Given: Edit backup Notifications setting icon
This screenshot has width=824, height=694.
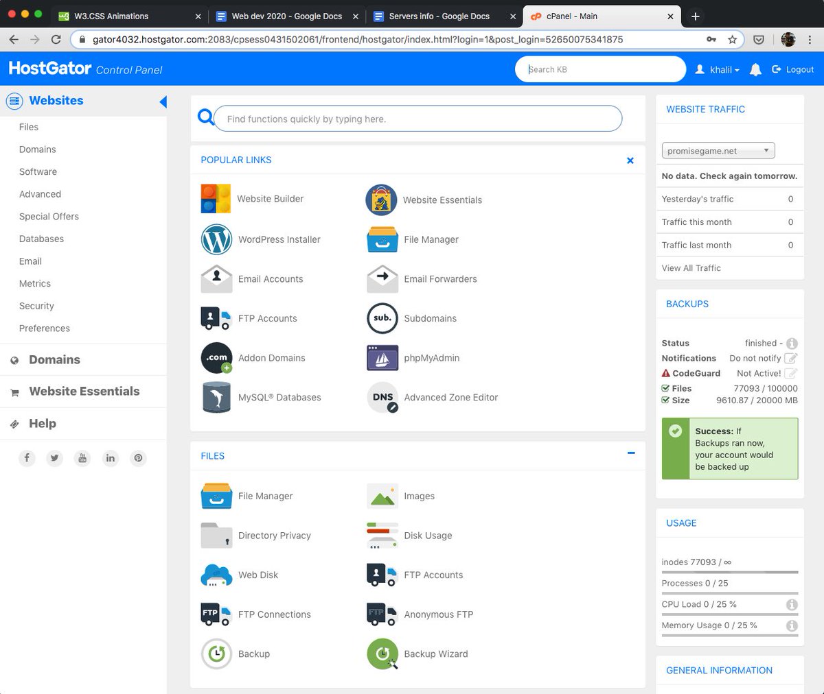Looking at the screenshot, I should click(791, 358).
